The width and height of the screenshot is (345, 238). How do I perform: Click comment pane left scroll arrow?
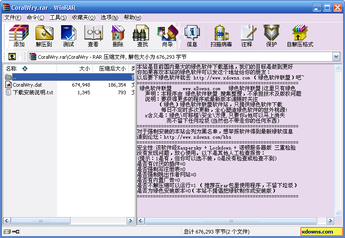pyautogui.click(x=141, y=221)
